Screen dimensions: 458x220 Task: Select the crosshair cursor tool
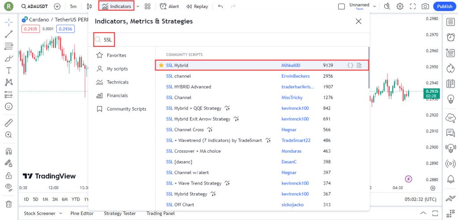tap(9, 22)
